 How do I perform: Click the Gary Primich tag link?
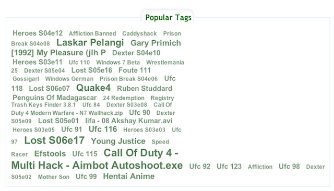(x=156, y=43)
